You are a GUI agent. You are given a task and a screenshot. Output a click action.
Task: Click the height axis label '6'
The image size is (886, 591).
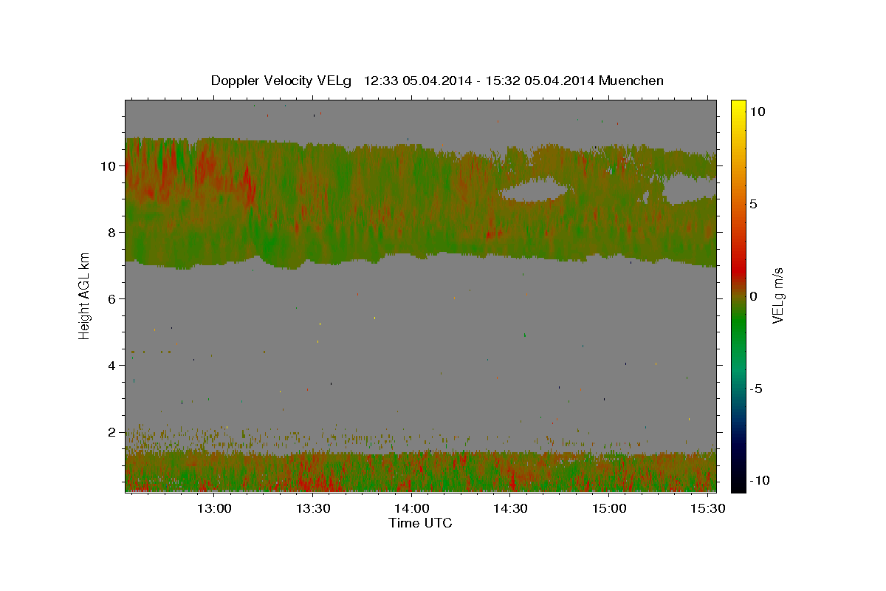pos(112,299)
